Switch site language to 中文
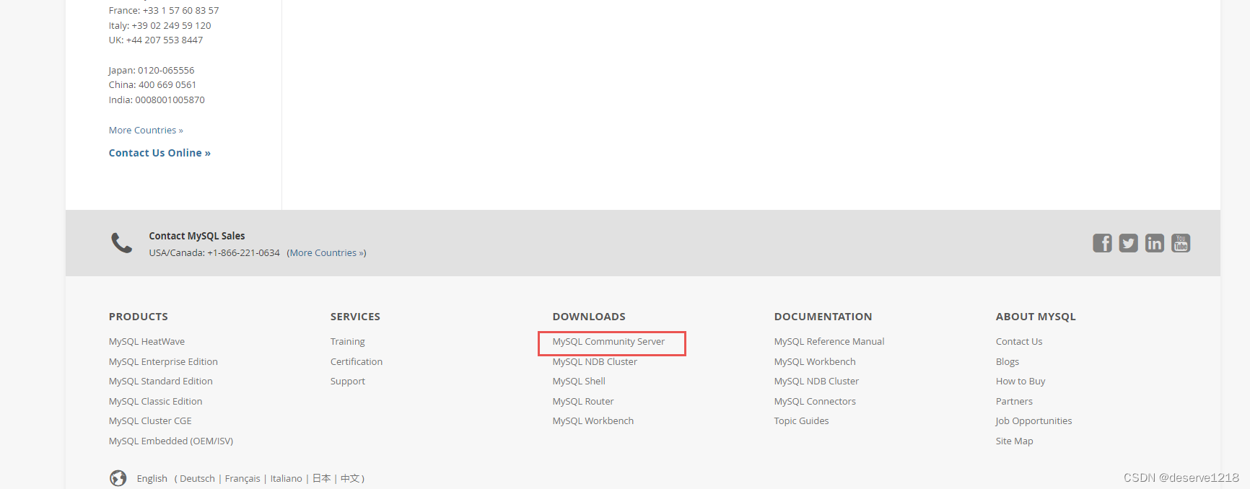This screenshot has height=489, width=1250. (350, 479)
